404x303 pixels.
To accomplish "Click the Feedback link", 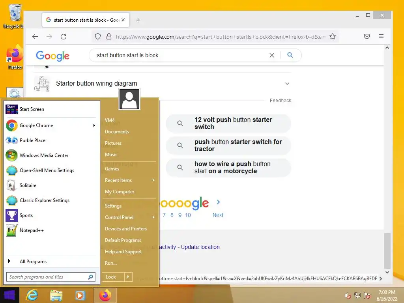I will [x=281, y=101].
